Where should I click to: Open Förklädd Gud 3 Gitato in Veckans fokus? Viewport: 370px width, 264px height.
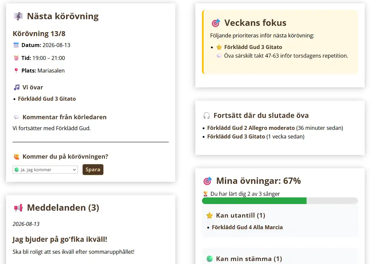coord(253,47)
